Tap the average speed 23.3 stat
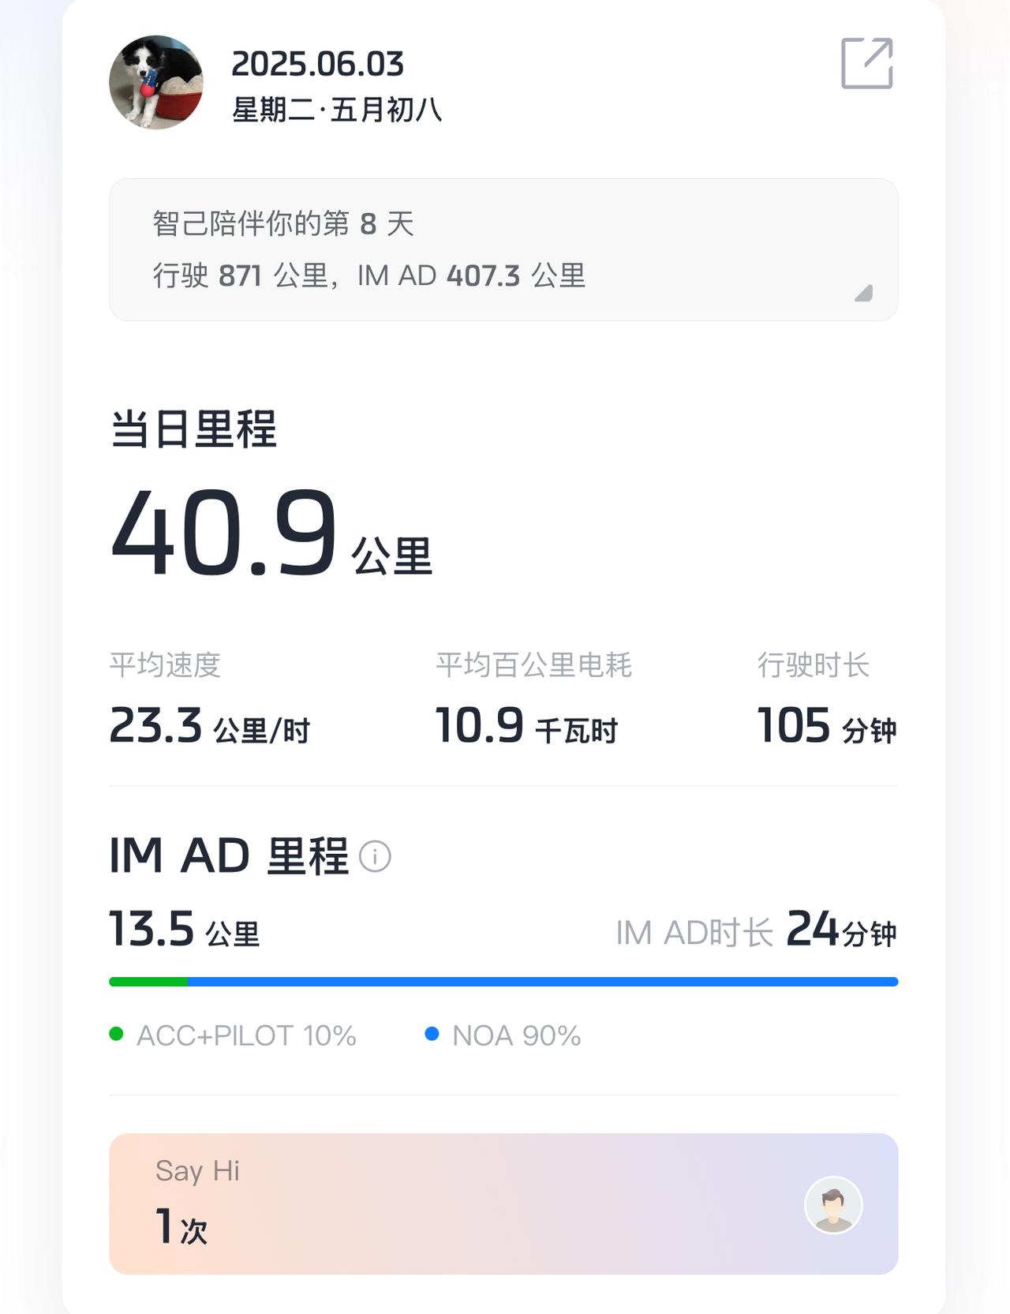The height and width of the screenshot is (1314, 1010). [209, 725]
